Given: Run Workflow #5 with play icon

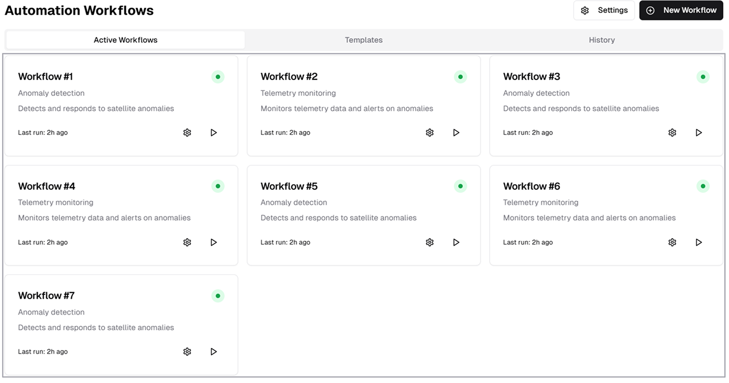Looking at the screenshot, I should pyautogui.click(x=456, y=242).
